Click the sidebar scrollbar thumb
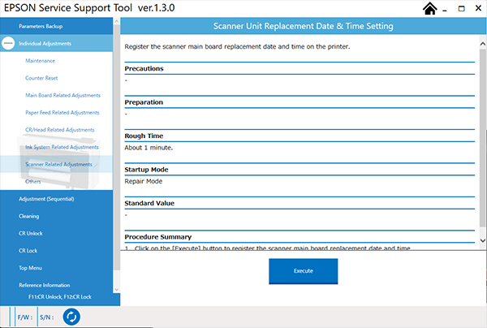 [x=116, y=148]
